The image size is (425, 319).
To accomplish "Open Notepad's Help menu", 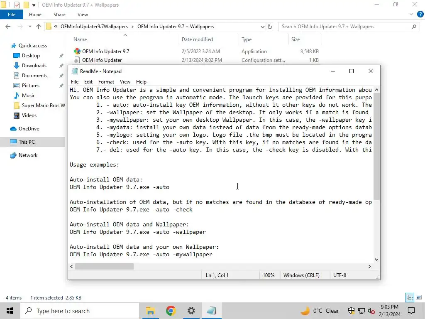I will pos(141,82).
